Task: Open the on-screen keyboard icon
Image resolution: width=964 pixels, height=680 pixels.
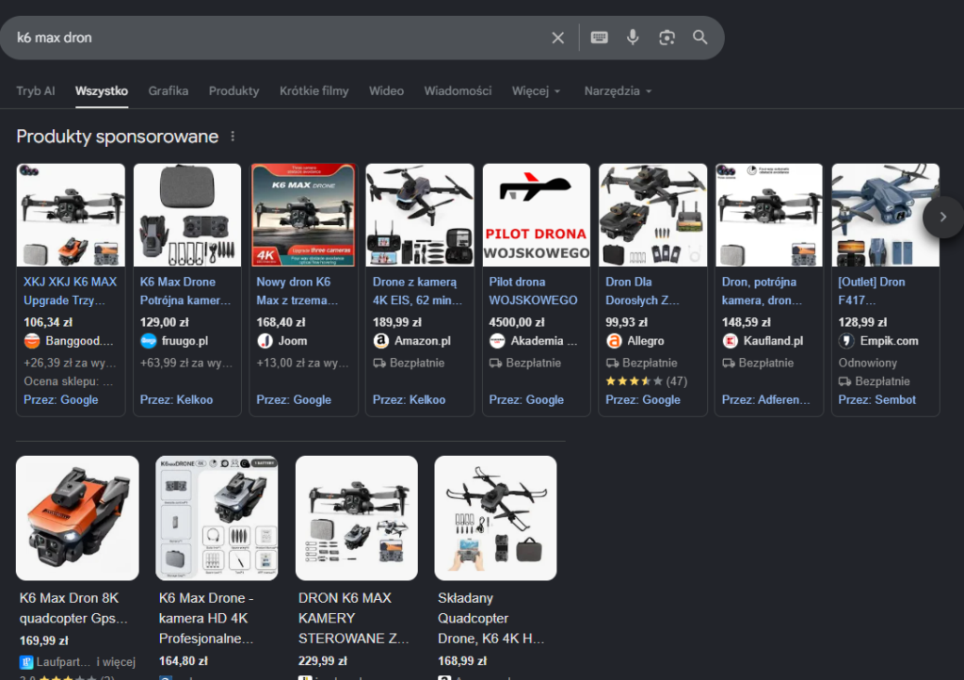Action: pos(599,38)
